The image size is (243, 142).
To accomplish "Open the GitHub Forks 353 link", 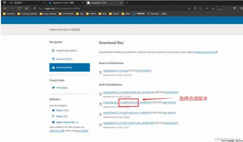I will coord(60,116).
